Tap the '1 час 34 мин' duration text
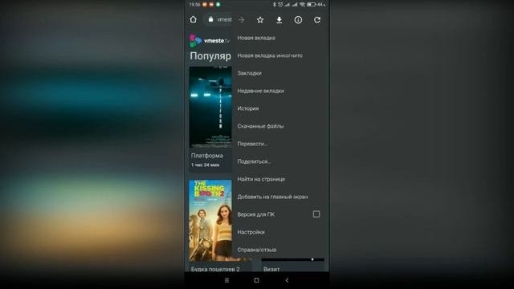514x289 pixels. pos(206,165)
